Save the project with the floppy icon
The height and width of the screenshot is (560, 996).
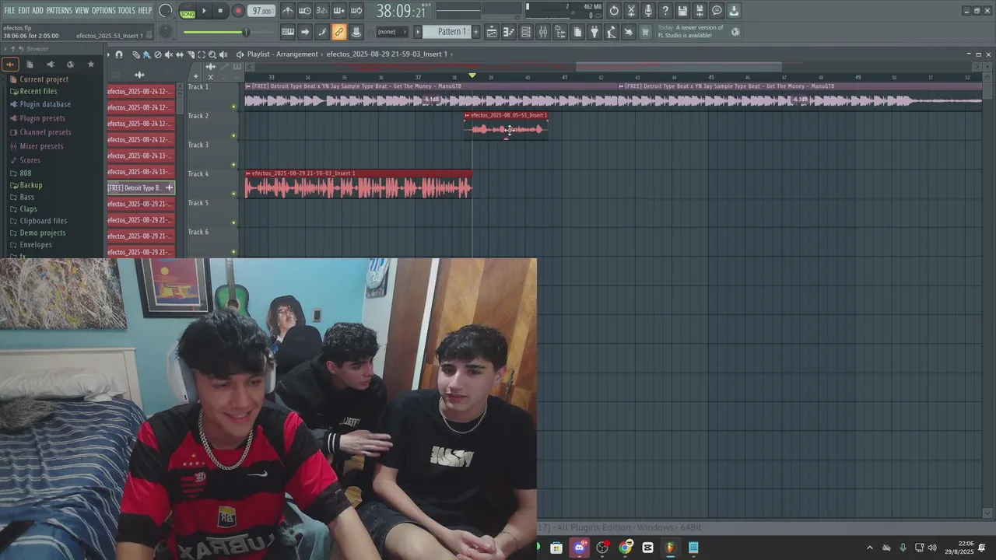pos(682,11)
